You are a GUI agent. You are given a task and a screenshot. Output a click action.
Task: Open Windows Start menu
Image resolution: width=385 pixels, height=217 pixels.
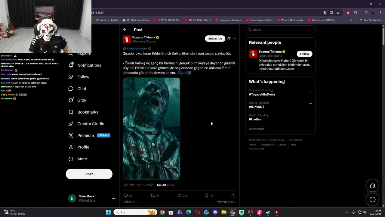pos(108,212)
